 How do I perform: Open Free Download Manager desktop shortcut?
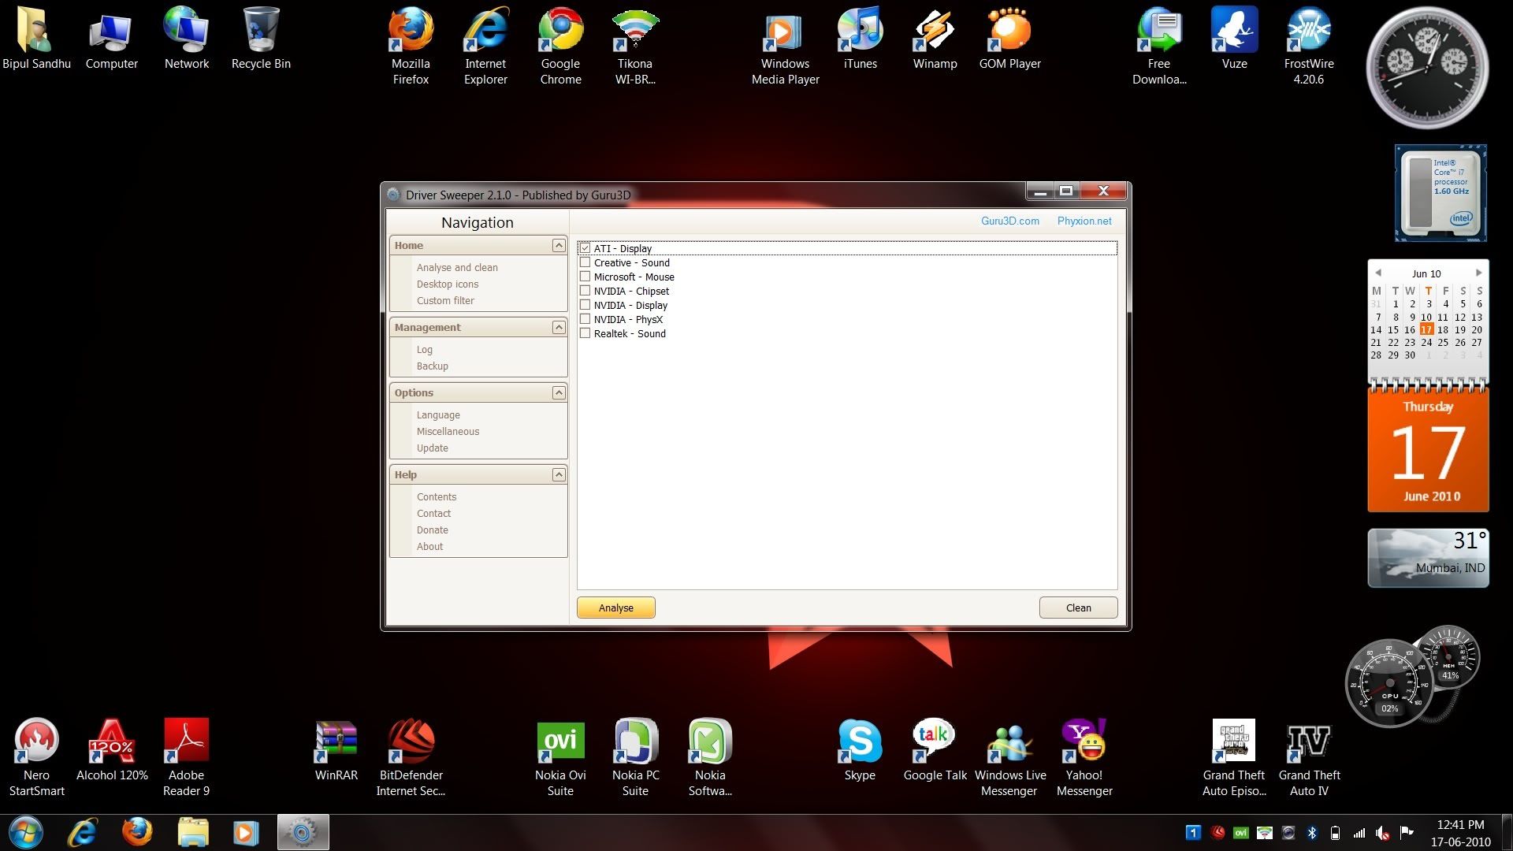click(x=1159, y=46)
